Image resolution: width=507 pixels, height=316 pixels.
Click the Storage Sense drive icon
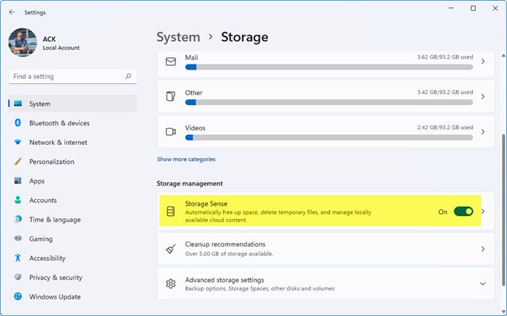[x=171, y=211]
